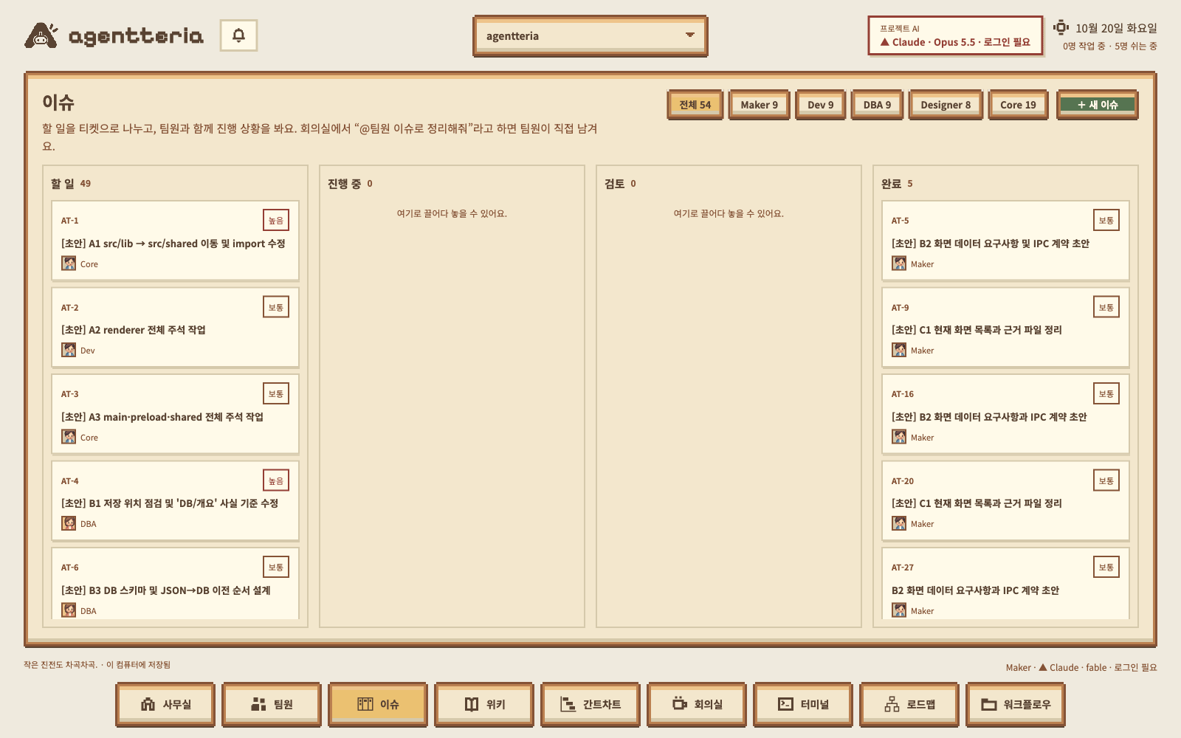Show only Designer 8 issues
The image size is (1181, 738).
946,105
